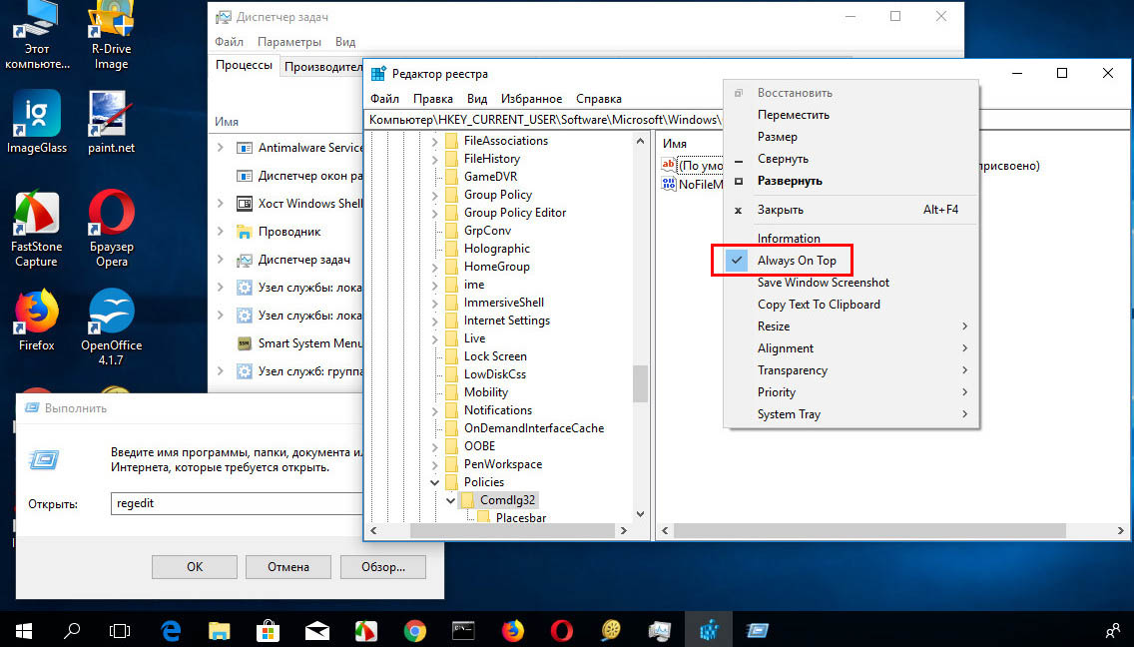The image size is (1134, 647).
Task: Open taskbar search magnifier
Action: point(72,630)
